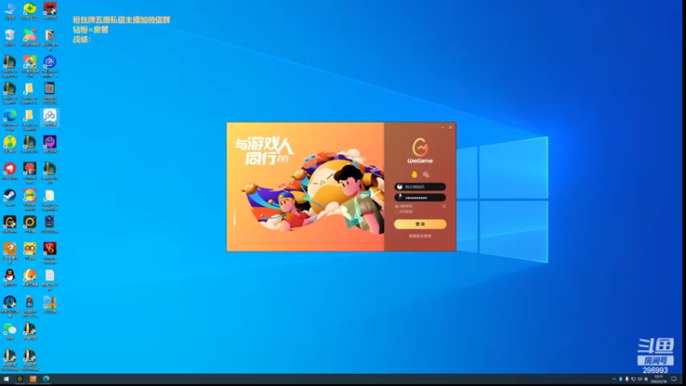This screenshot has width=686, height=386.
Task: Launch WeChat from the desktop
Action: coord(9,331)
